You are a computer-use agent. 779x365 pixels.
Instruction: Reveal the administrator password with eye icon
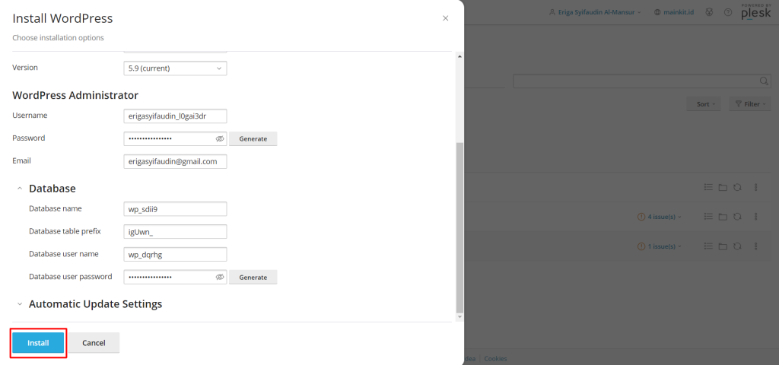(x=220, y=139)
